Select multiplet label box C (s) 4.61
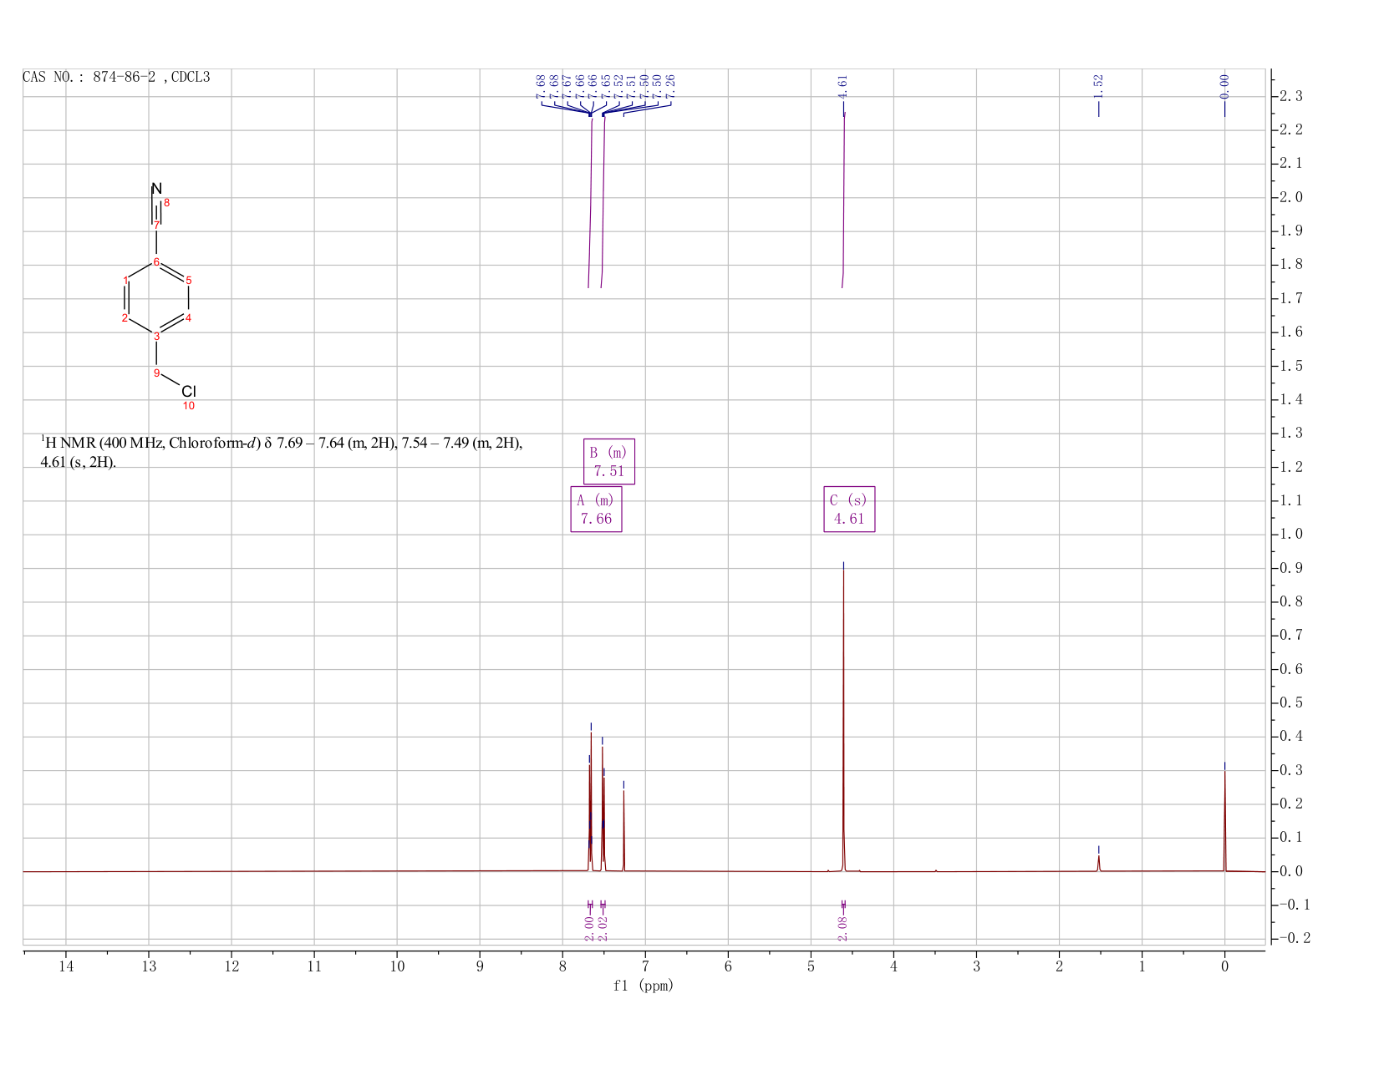This screenshot has height=1065, width=1379. pos(849,510)
